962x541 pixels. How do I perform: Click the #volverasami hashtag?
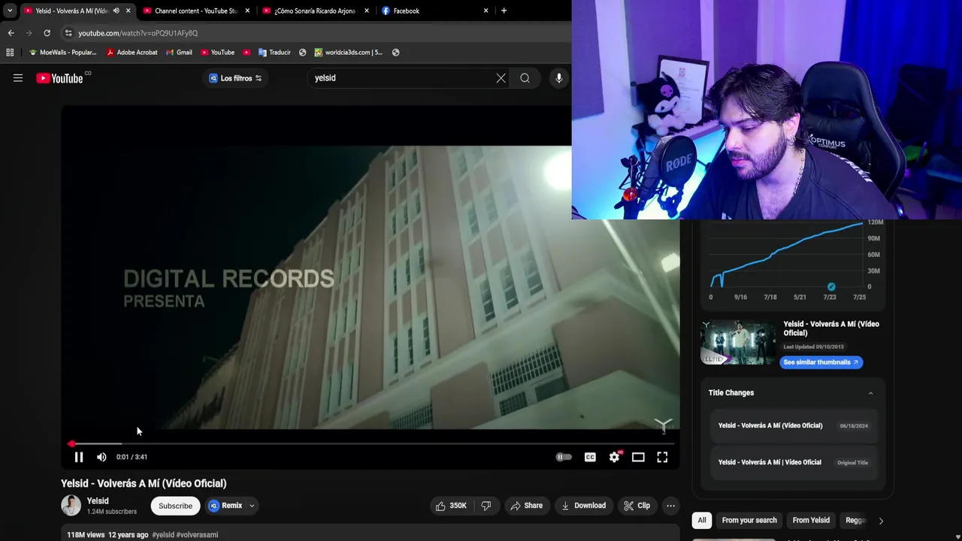(197, 535)
